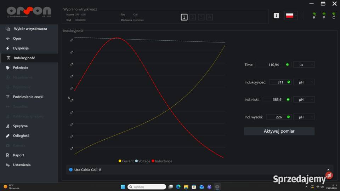Show hidden system tray icons
Image resolution: width=340 pixels, height=191 pixels.
click(306, 187)
